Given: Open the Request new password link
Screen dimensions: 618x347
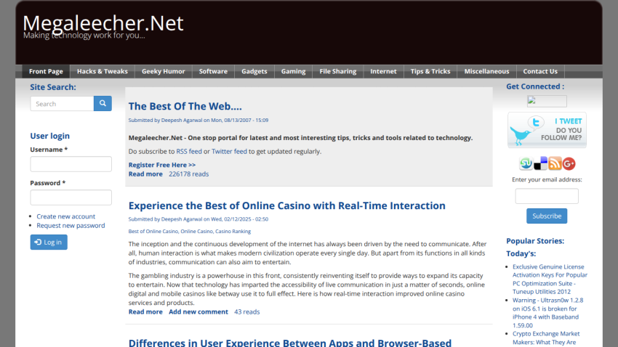Looking at the screenshot, I should click(x=71, y=226).
